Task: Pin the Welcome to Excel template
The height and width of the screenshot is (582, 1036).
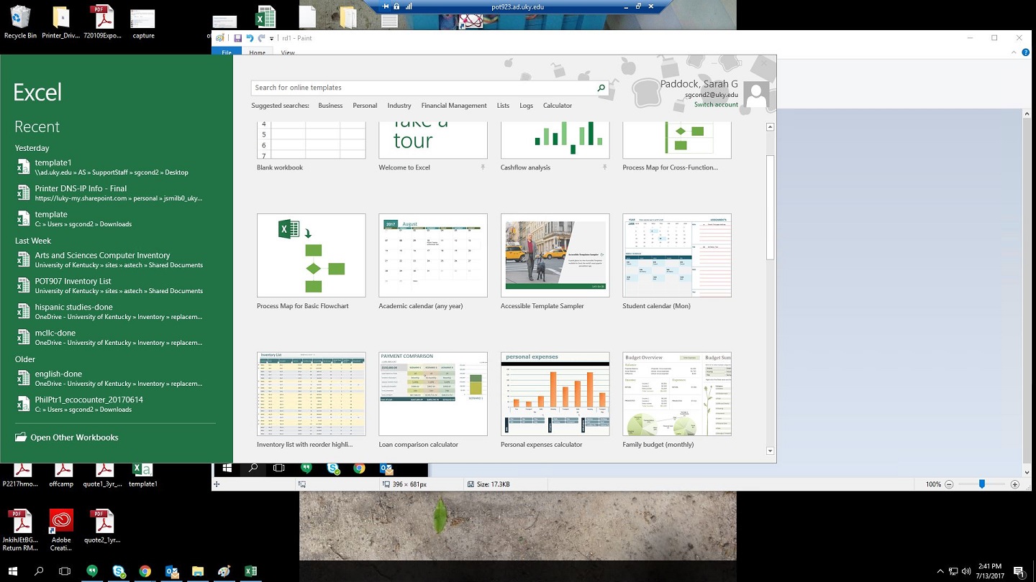Action: (x=483, y=167)
